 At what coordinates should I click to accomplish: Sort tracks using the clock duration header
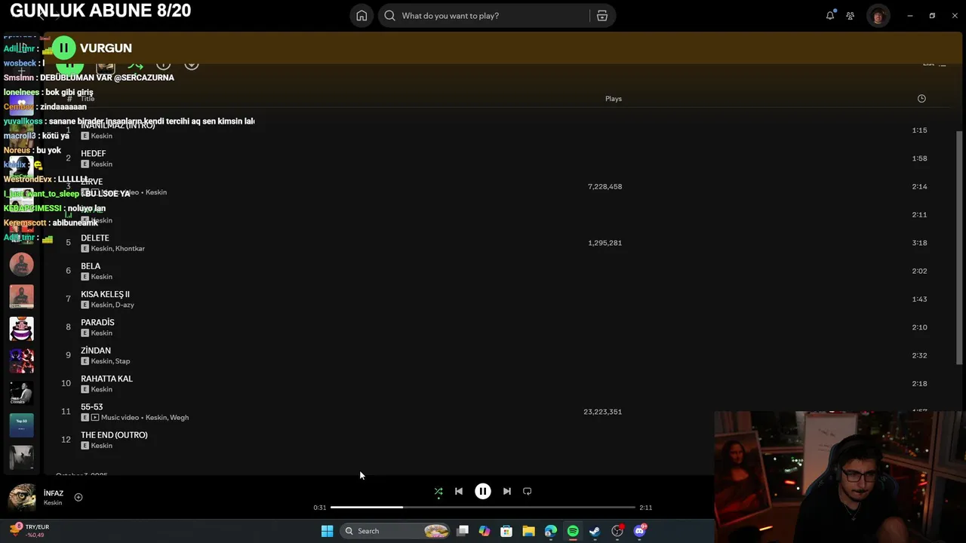(x=921, y=99)
